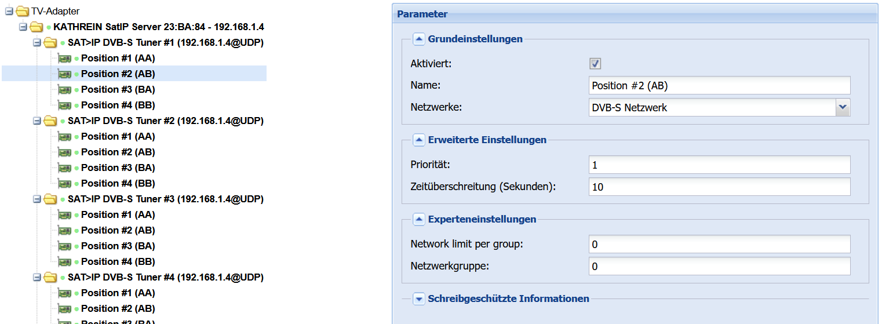Image resolution: width=882 pixels, height=324 pixels.
Task: Click the TV-Adapter root folder icon
Action: pyautogui.click(x=22, y=11)
